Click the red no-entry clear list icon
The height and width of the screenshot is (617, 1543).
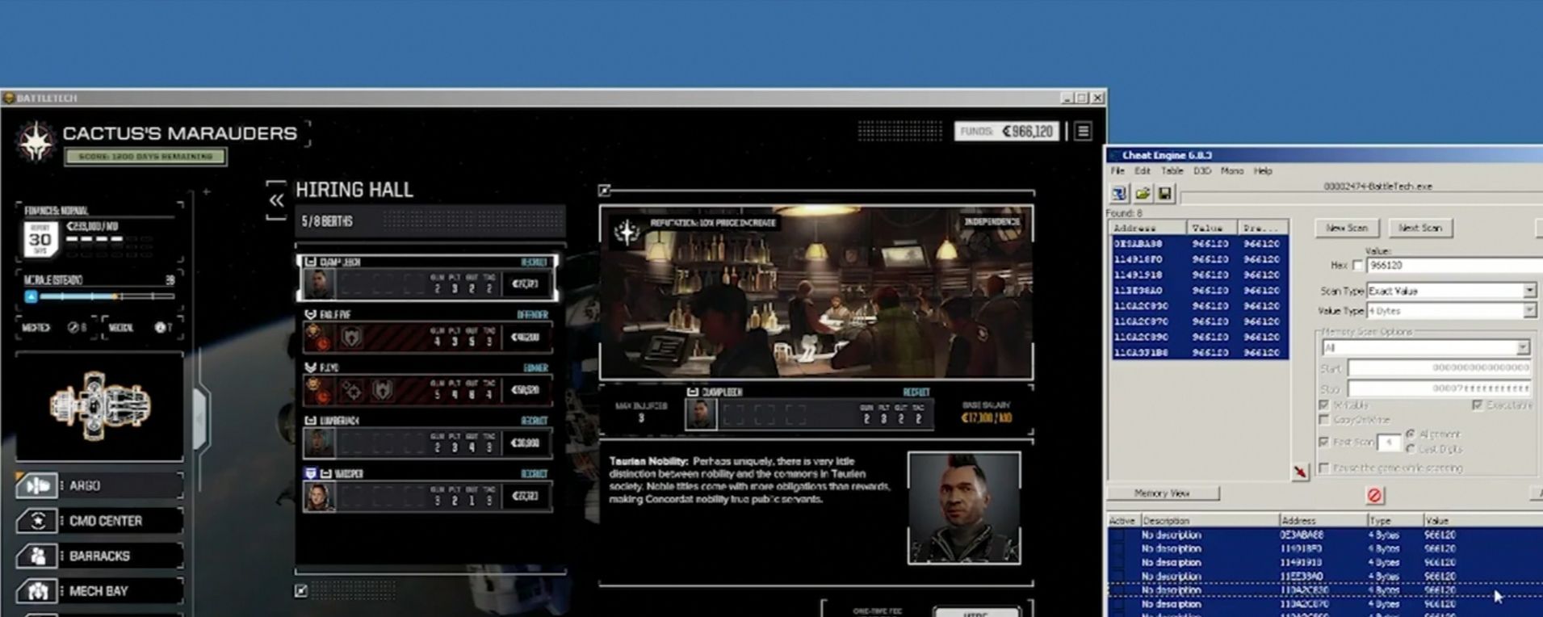1374,495
